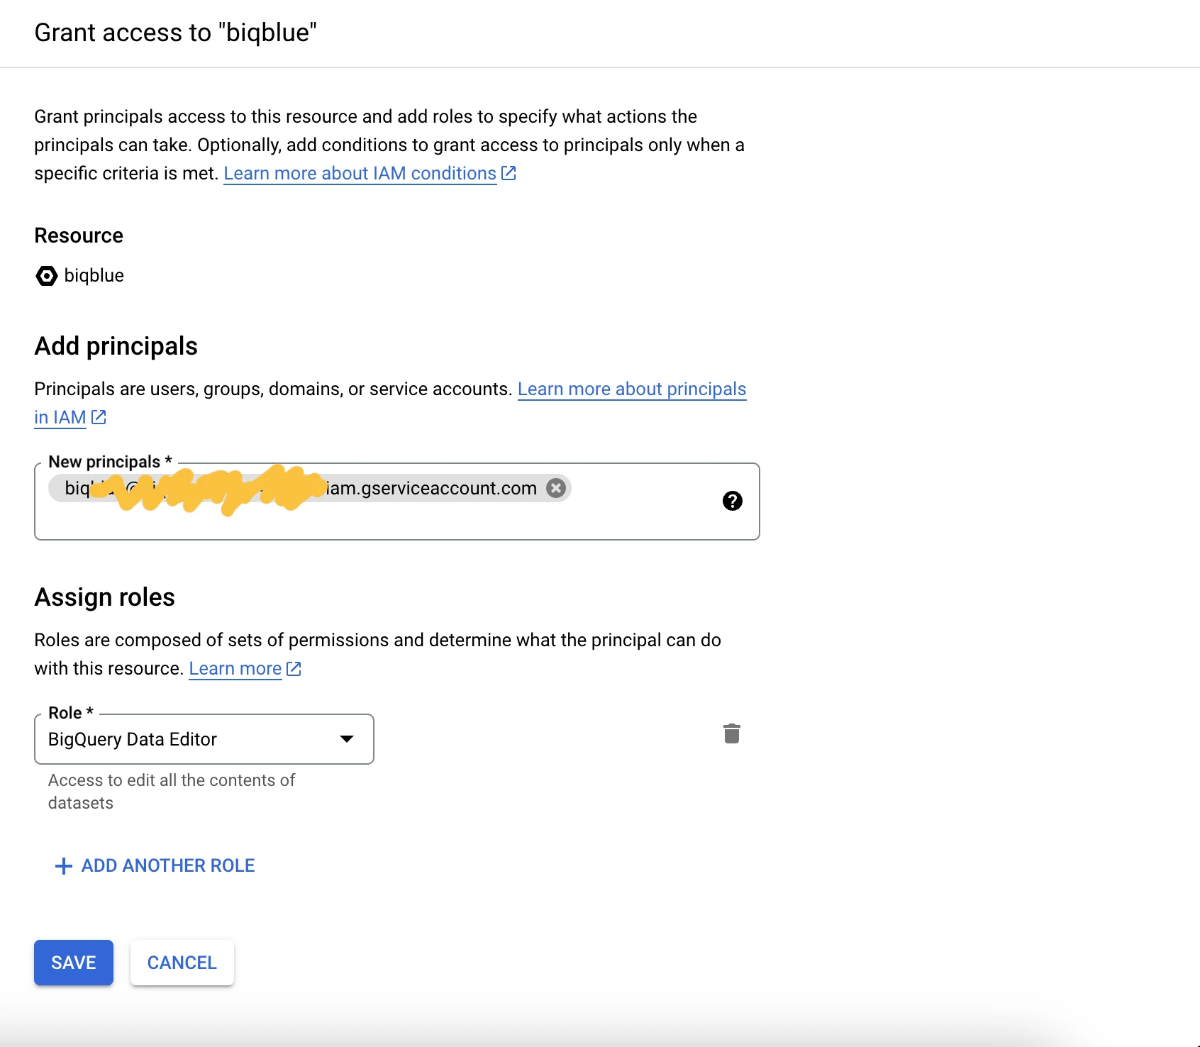Focus the New principals input field
This screenshot has height=1047, width=1200.
(x=397, y=502)
